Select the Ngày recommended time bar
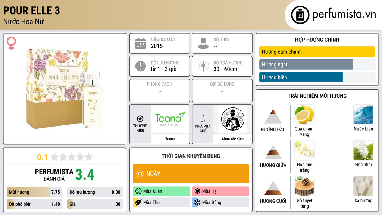The width and height of the screenshot is (382, 215). pyautogui.click(x=191, y=174)
